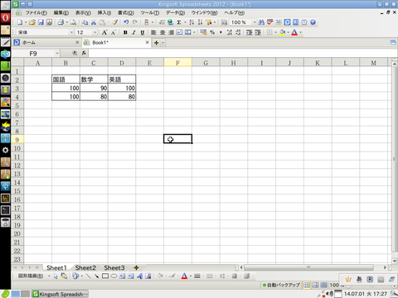Click the Format Painter brush icon

click(114, 22)
